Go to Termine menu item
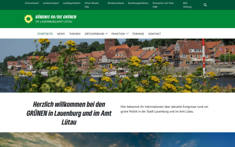Screen dimensions: 235x147 [x=138, y=34]
